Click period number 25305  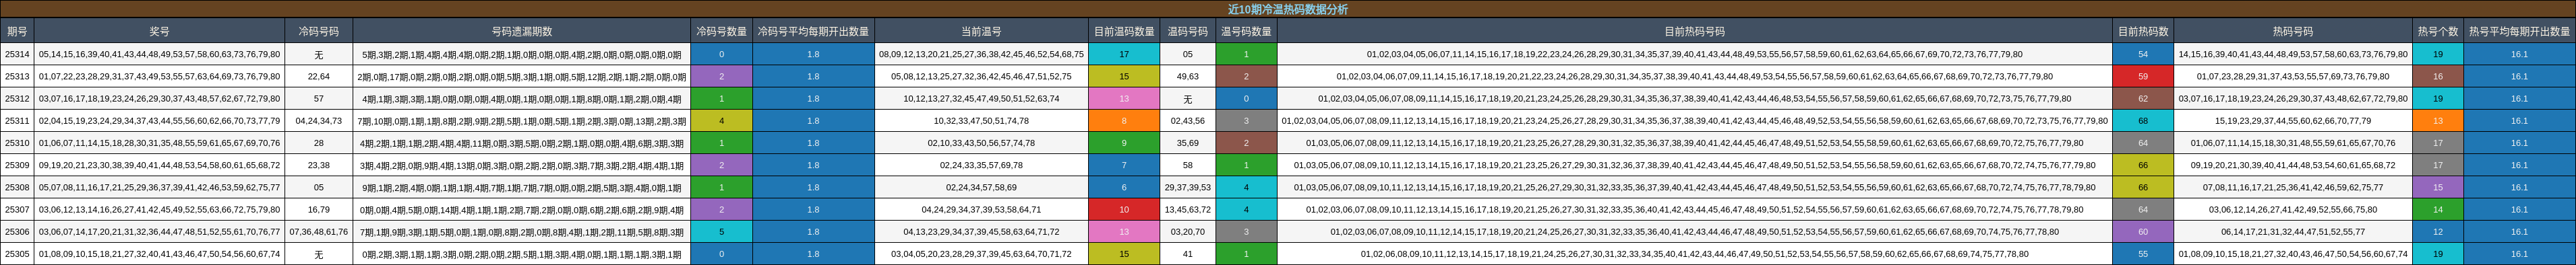(x=17, y=254)
